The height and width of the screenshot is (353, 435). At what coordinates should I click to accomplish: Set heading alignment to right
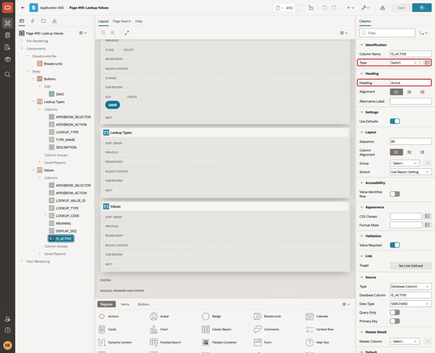[x=422, y=92]
